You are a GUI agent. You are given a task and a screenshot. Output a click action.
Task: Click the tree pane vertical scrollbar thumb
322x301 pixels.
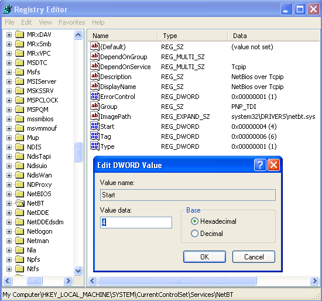(x=78, y=152)
